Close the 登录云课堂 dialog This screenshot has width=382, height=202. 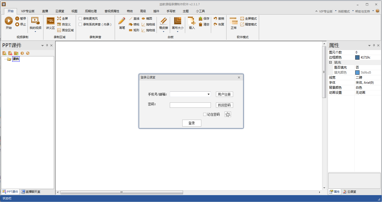pyautogui.click(x=239, y=77)
